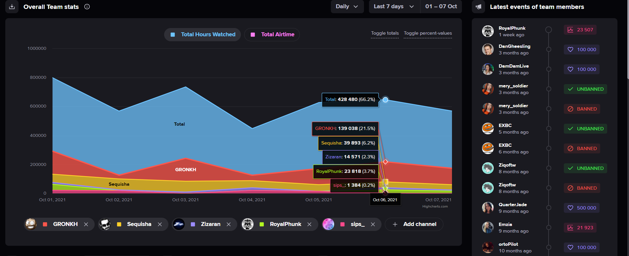Click the megaphone icon for latest events
Screen dimensions: 629x256
(478, 7)
